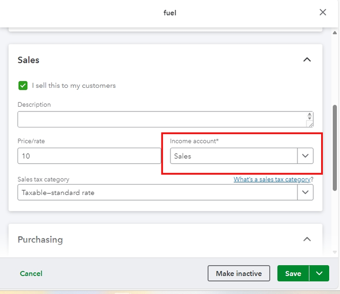Open the Save options dropdown arrow
The image size is (340, 294).
(320, 274)
